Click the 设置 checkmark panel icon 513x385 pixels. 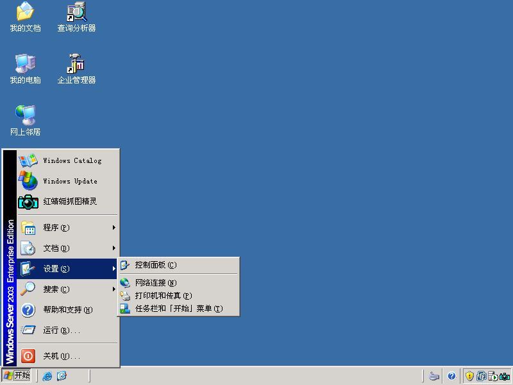(x=28, y=268)
